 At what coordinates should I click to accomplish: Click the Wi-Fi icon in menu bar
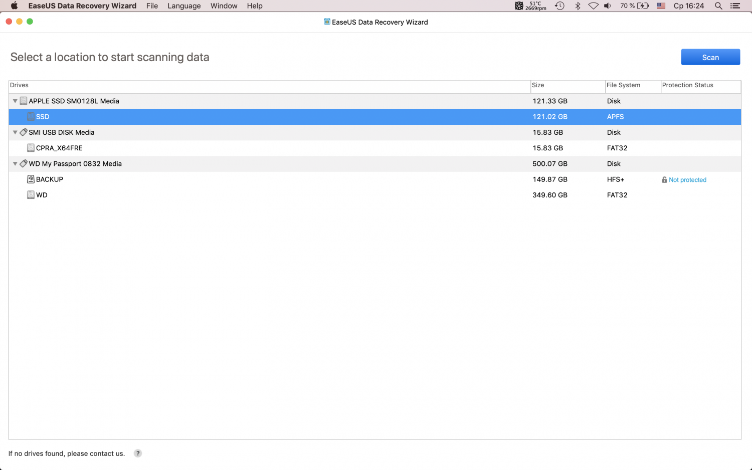(593, 6)
